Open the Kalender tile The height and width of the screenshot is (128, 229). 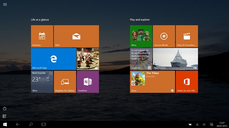pos(42,36)
